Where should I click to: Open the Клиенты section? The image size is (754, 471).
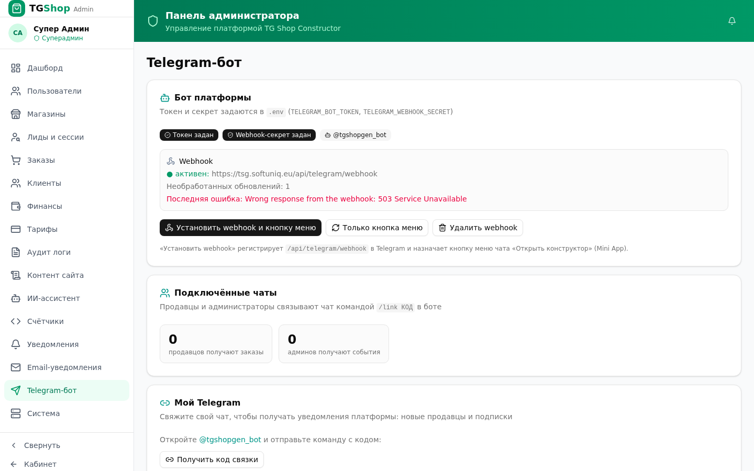66,183
